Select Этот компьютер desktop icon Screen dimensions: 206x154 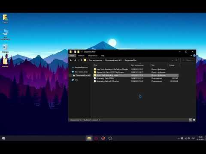pyautogui.click(x=5, y=35)
